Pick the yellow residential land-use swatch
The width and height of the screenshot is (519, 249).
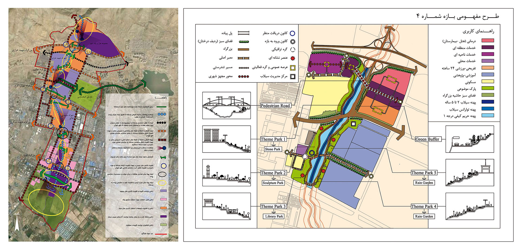pos(487,81)
